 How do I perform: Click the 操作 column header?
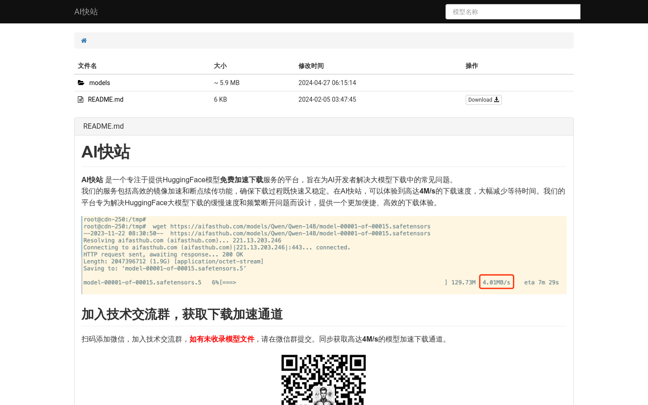click(x=472, y=66)
